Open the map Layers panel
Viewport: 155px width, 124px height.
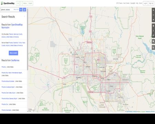click(x=153, y=26)
